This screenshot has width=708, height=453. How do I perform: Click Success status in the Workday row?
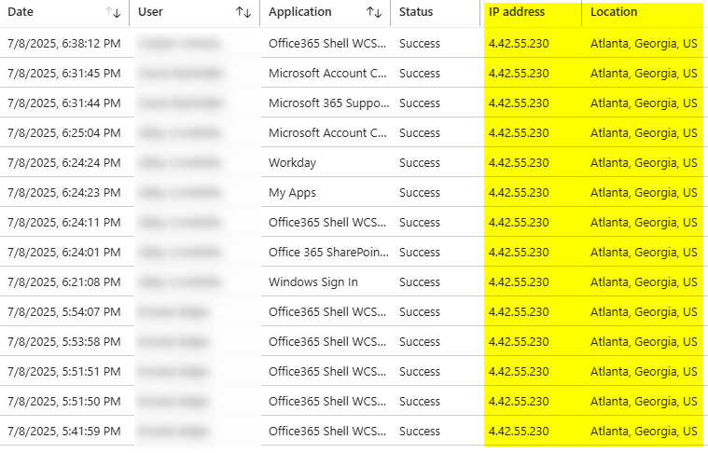click(420, 162)
